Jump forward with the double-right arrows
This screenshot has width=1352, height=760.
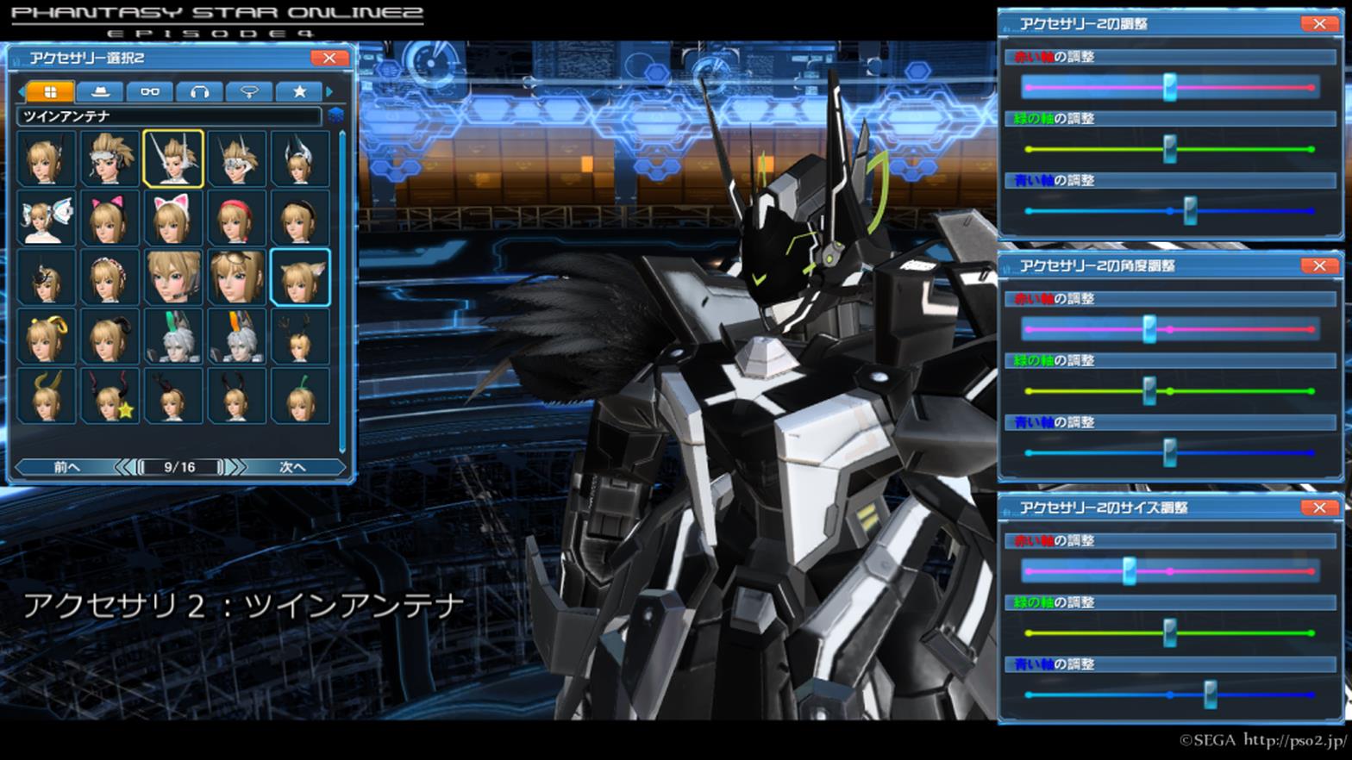click(235, 467)
